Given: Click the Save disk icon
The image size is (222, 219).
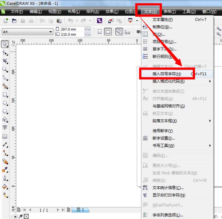Looking at the screenshot, I should 23,21.
